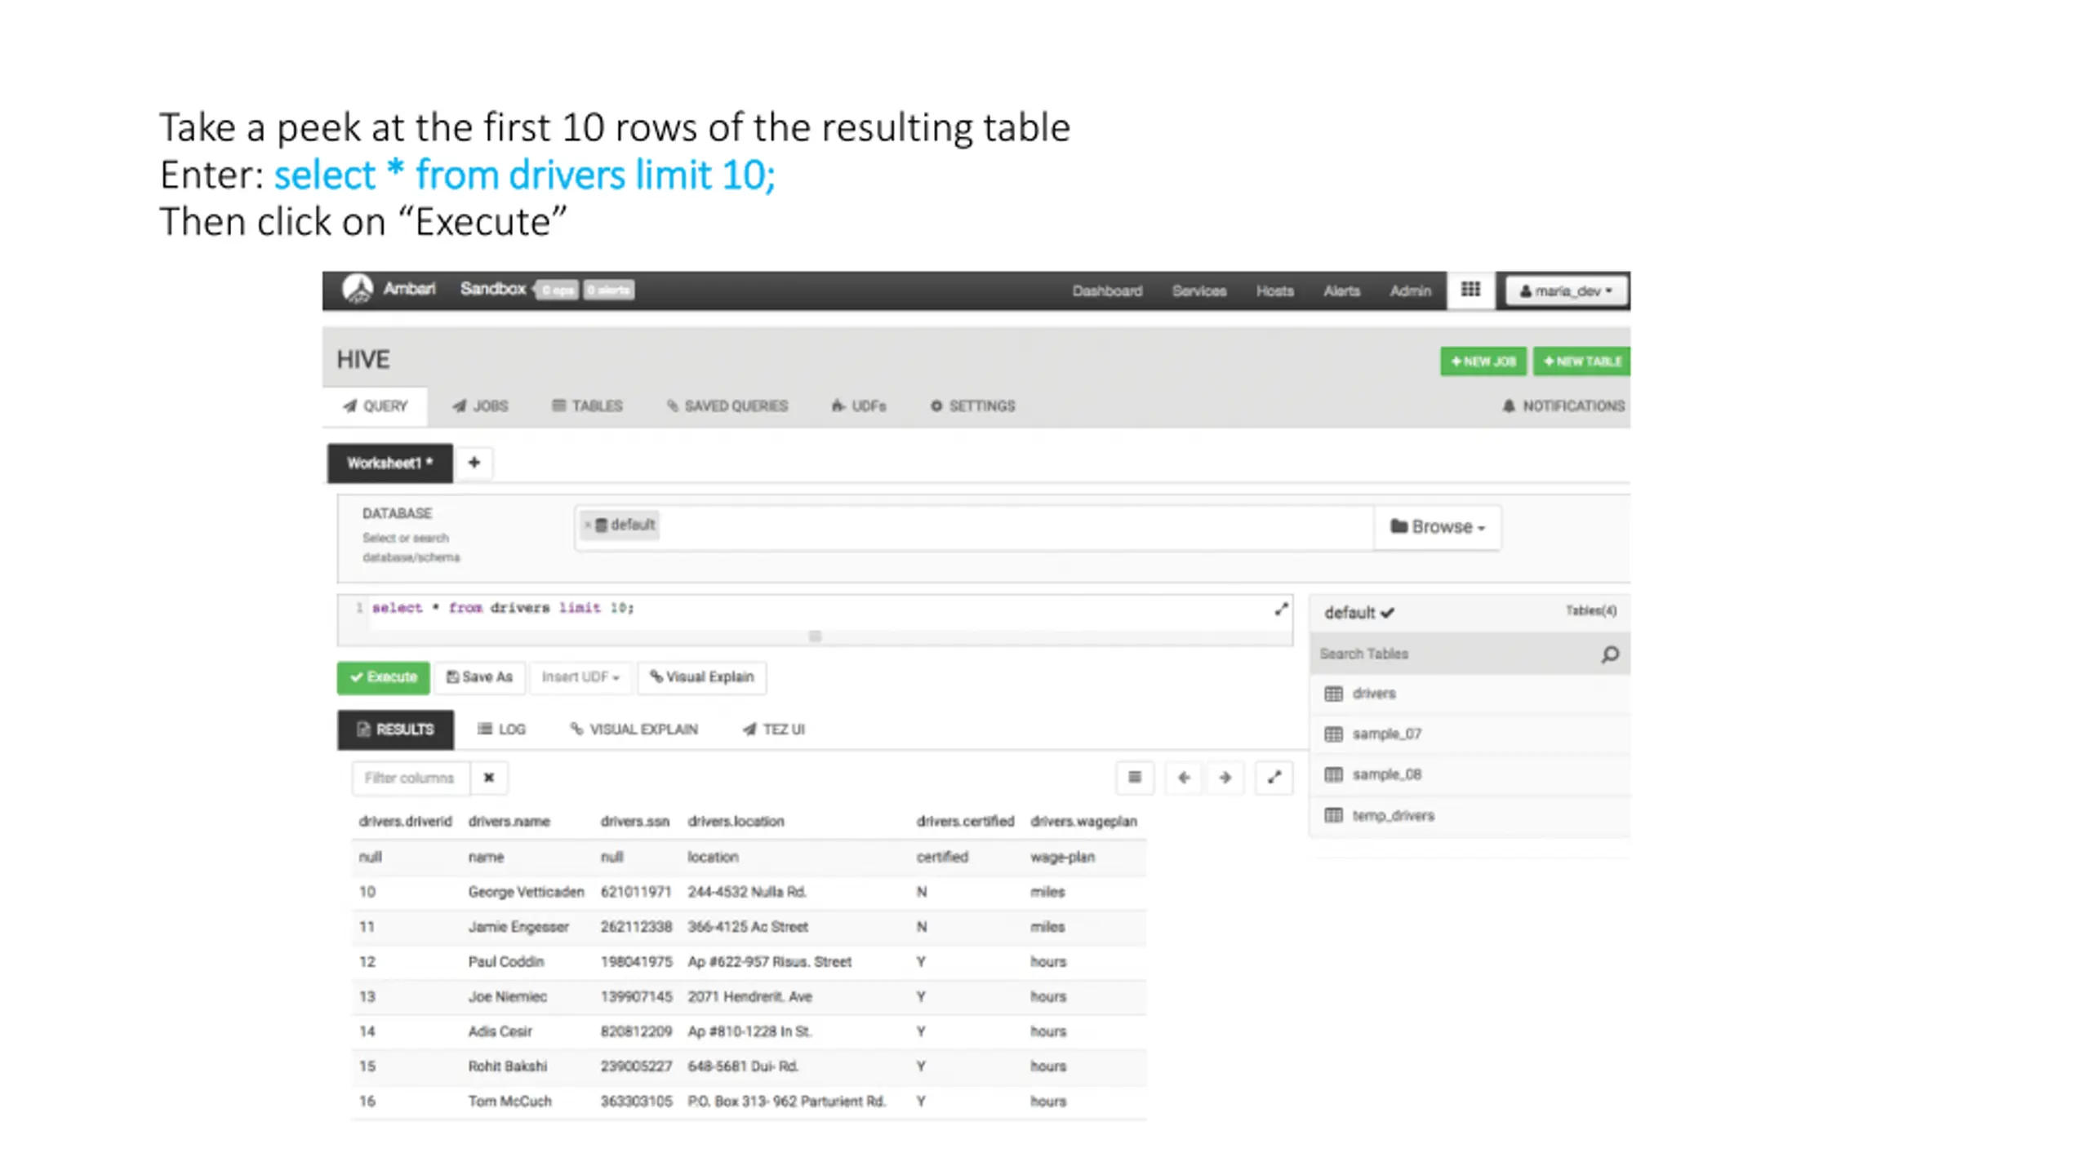This screenshot has width=2090, height=1175.
Task: Open the Browse dropdown
Action: click(x=1437, y=527)
